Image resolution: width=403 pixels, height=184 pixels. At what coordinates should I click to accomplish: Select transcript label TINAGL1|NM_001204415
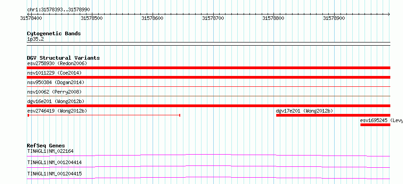[54, 174]
